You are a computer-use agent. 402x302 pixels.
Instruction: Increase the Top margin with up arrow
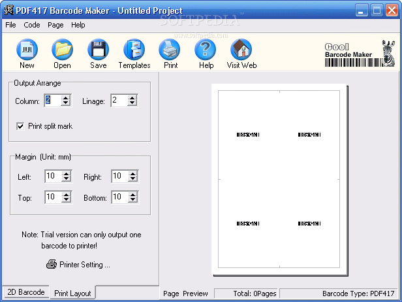[x=67, y=194]
